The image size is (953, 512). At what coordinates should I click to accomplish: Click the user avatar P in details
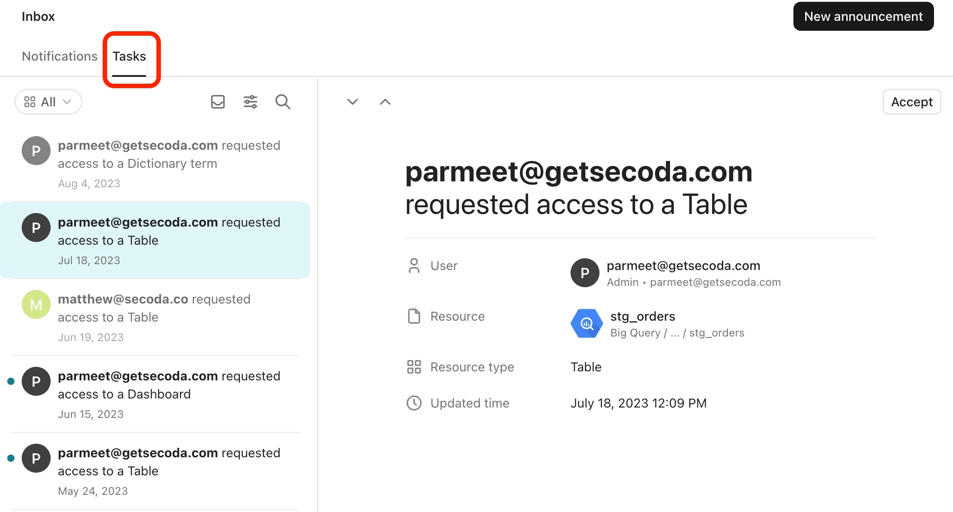click(x=585, y=273)
